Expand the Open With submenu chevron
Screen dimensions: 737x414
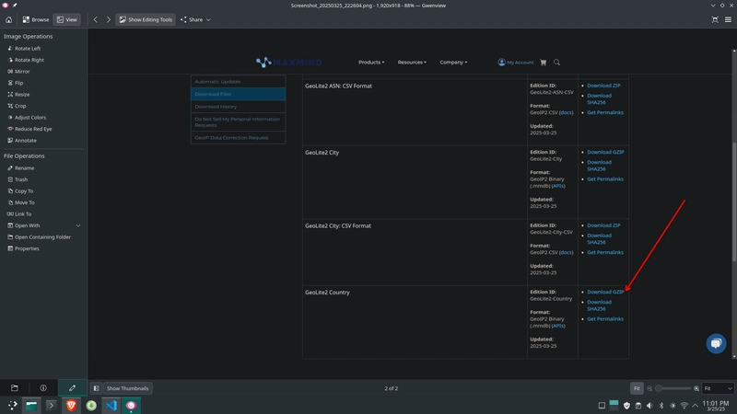(x=78, y=225)
